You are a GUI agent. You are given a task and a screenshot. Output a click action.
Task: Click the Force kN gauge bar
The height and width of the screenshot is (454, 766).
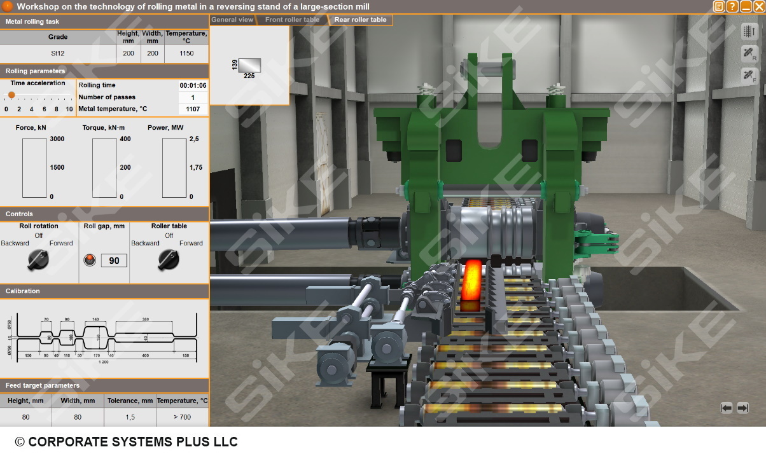(x=34, y=168)
